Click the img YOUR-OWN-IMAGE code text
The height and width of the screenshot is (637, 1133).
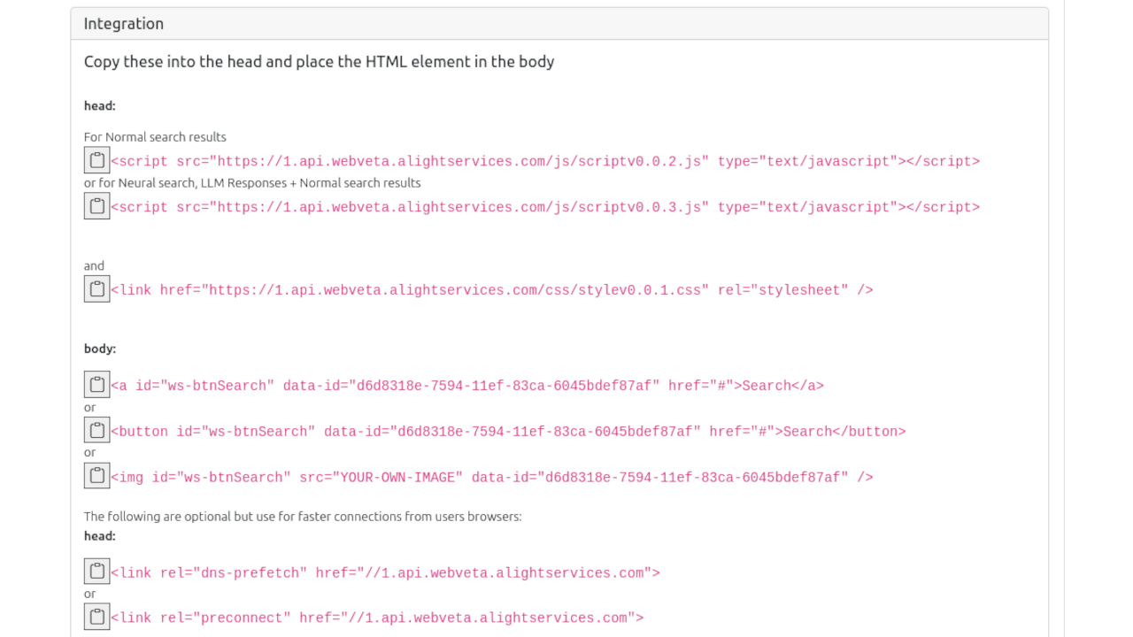(492, 478)
